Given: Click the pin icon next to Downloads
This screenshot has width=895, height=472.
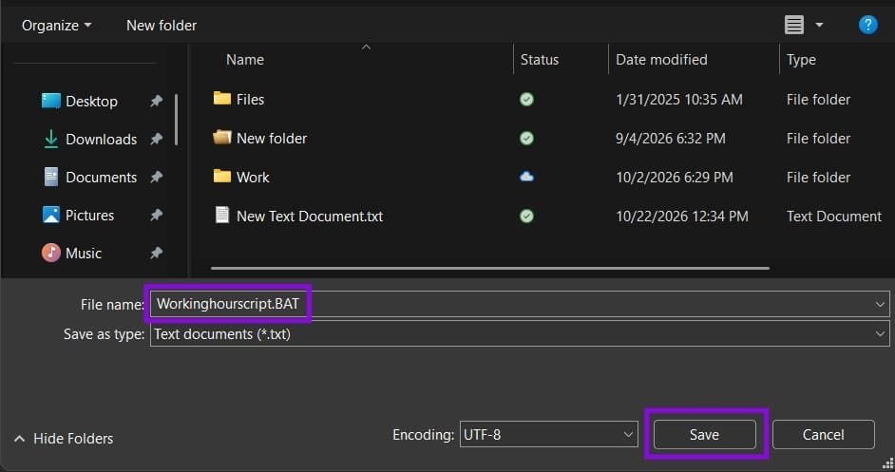Looking at the screenshot, I should coord(156,139).
